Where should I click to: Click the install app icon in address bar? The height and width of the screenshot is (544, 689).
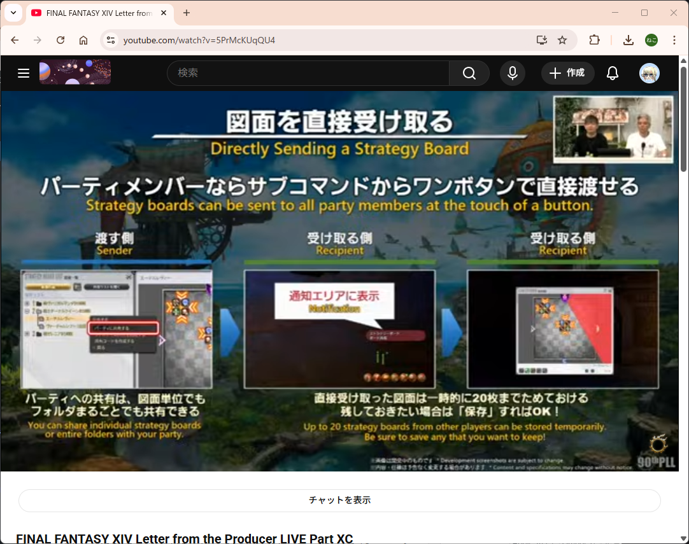tap(541, 40)
